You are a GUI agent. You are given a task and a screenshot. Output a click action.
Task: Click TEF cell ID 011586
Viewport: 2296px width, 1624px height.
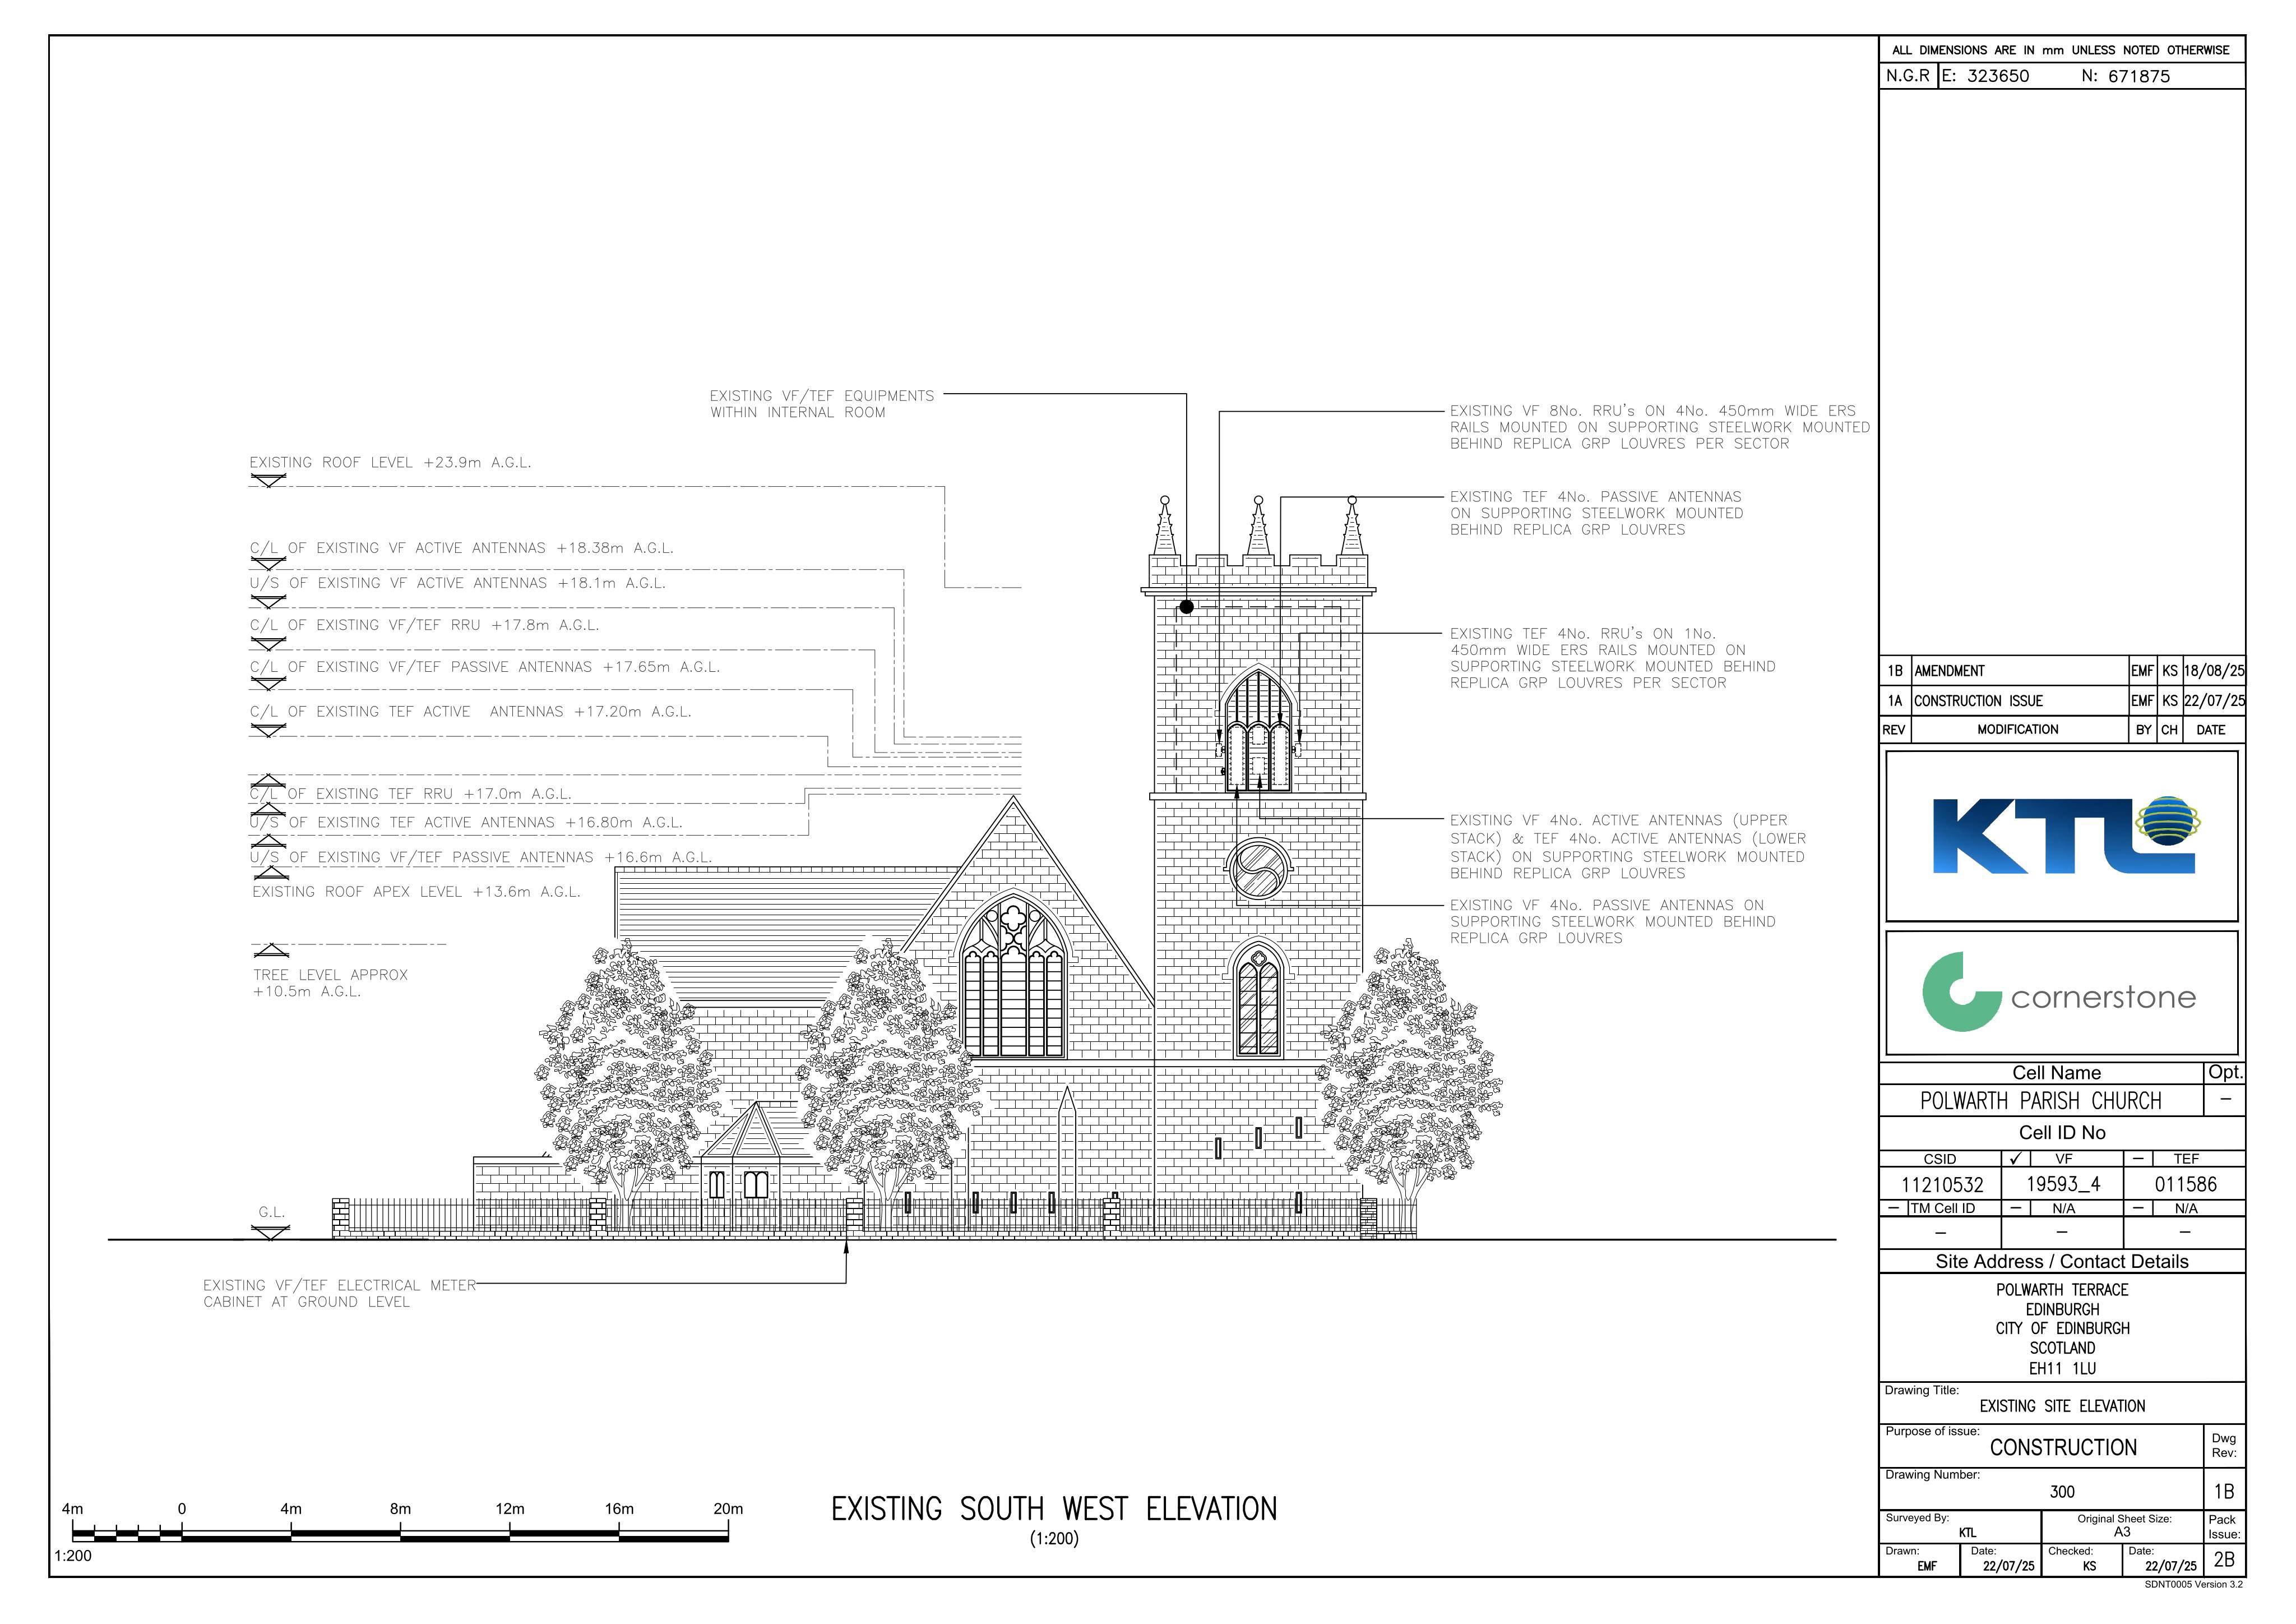point(2186,1185)
